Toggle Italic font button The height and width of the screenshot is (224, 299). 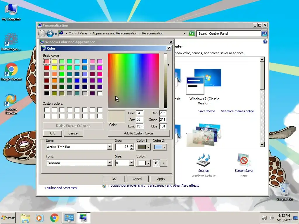pos(164,163)
